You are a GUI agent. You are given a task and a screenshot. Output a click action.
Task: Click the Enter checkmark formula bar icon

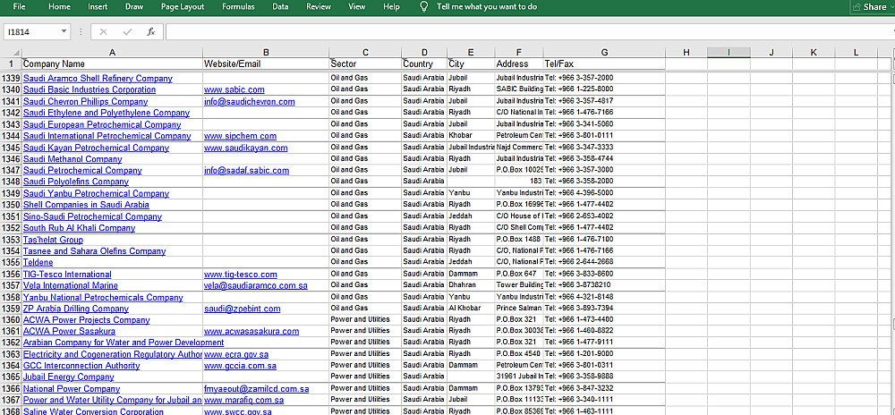coord(127,32)
